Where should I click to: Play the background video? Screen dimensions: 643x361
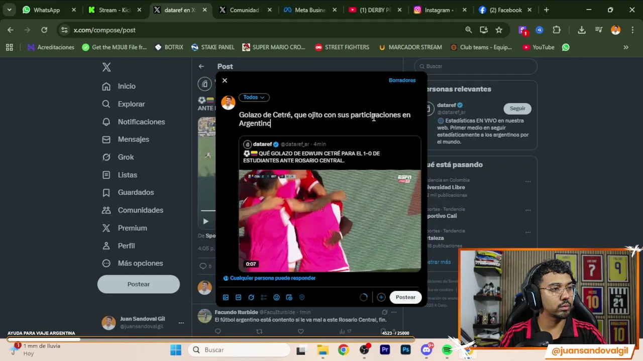(205, 221)
